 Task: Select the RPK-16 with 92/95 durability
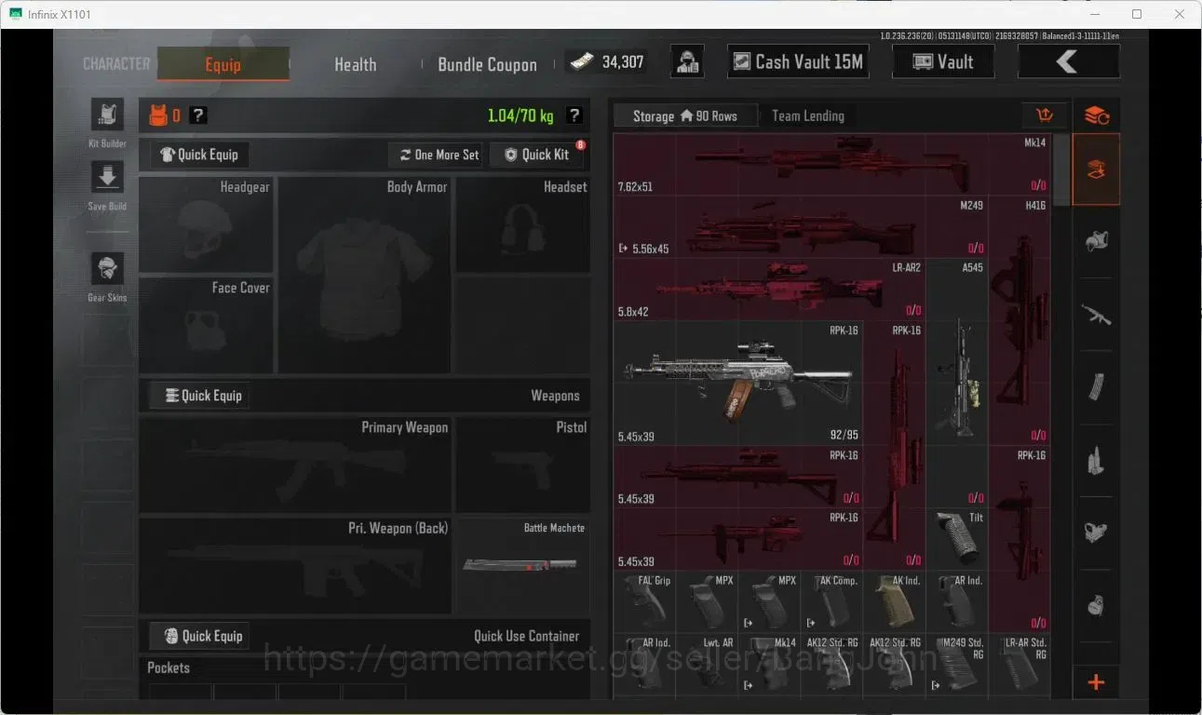(x=738, y=383)
